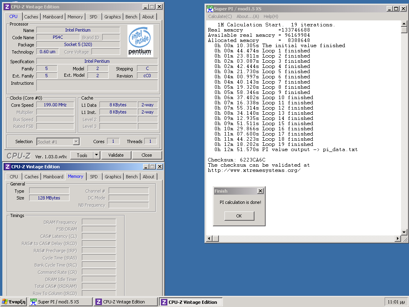Click the taskbar clock showing 11:01
The image size is (409, 307).
[x=396, y=302]
